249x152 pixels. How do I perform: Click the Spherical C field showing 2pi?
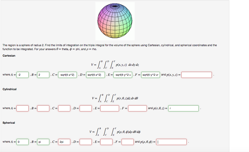(64, 142)
